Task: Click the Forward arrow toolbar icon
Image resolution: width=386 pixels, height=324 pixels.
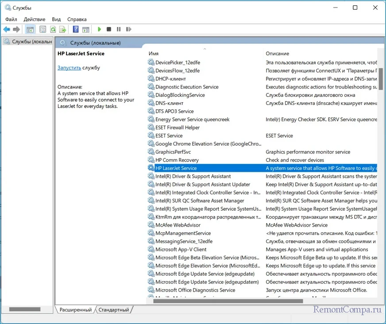Action: pos(16,29)
